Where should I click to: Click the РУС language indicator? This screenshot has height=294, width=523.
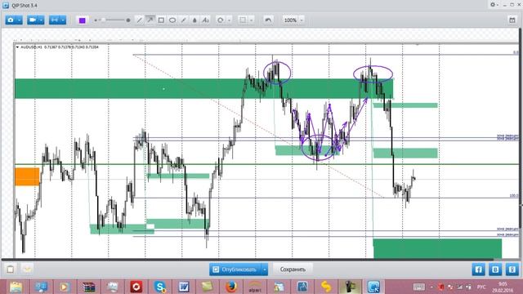tap(481, 287)
